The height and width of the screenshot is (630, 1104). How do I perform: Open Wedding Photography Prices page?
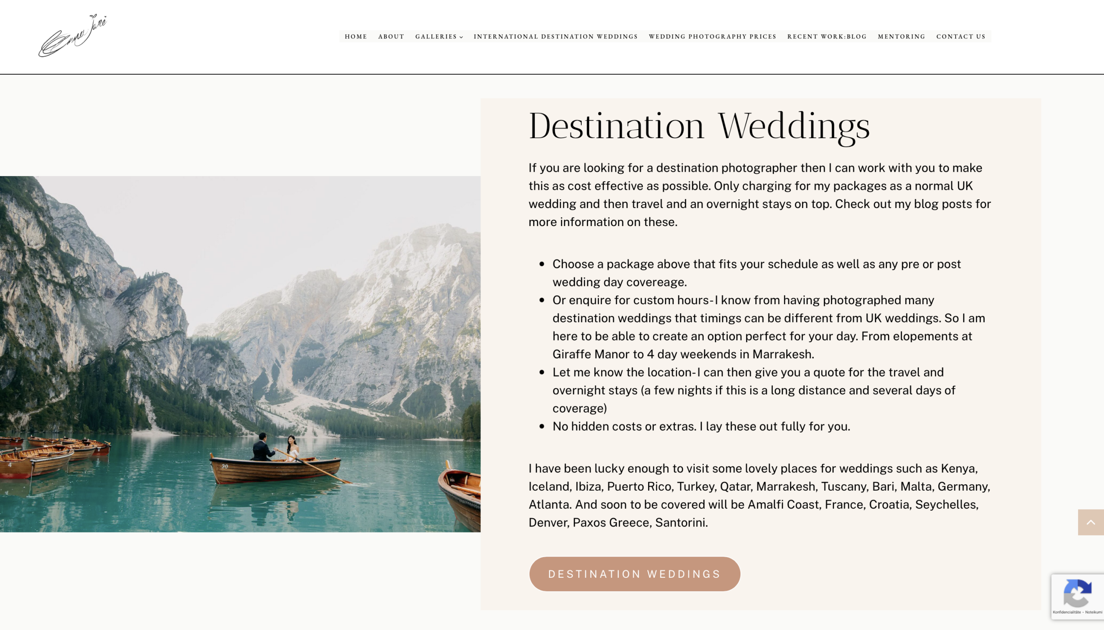click(x=712, y=37)
